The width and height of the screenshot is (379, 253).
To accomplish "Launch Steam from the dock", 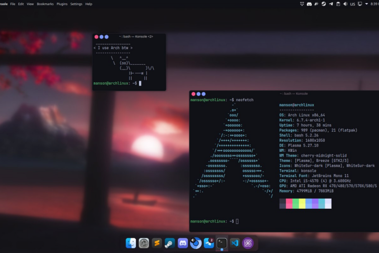I will coord(169,243).
